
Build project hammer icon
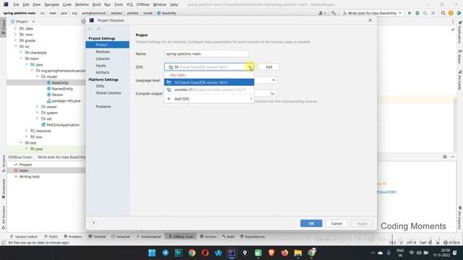[x=334, y=13]
